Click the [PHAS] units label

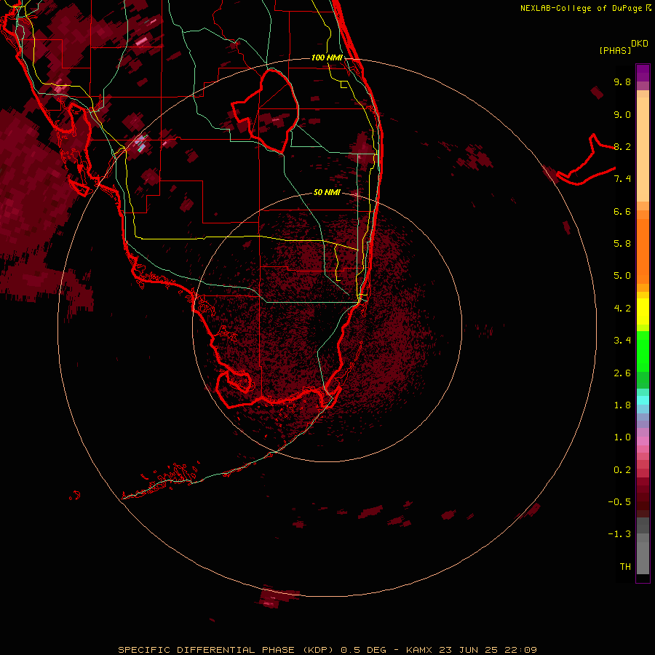point(615,50)
